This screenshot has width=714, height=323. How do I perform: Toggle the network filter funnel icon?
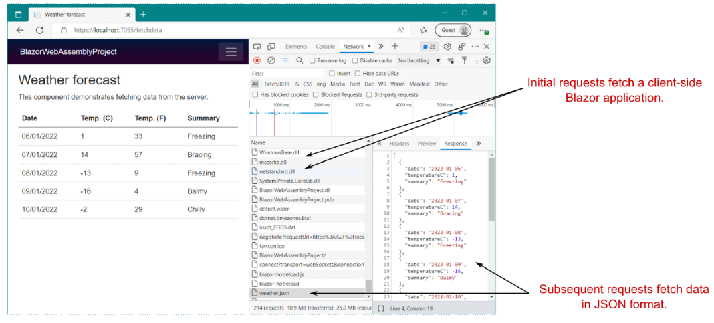pyautogui.click(x=285, y=60)
